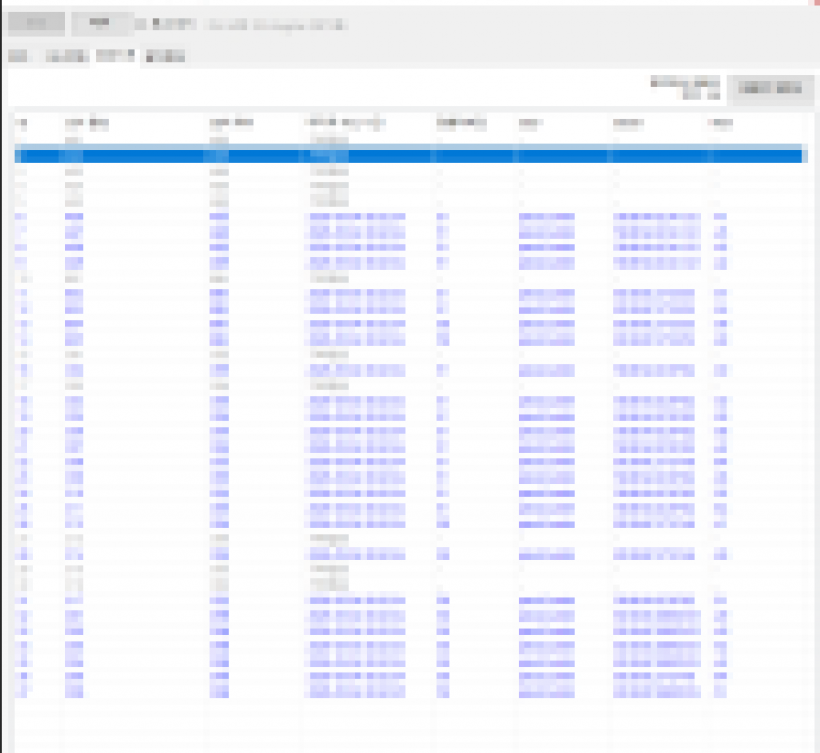Select the gray row above the highlighted row
The width and height of the screenshot is (820, 753).
410,140
